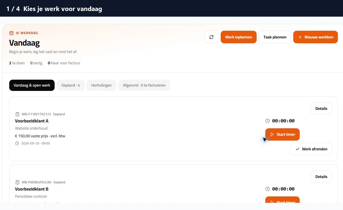Click the refresh icon button

click(x=211, y=37)
